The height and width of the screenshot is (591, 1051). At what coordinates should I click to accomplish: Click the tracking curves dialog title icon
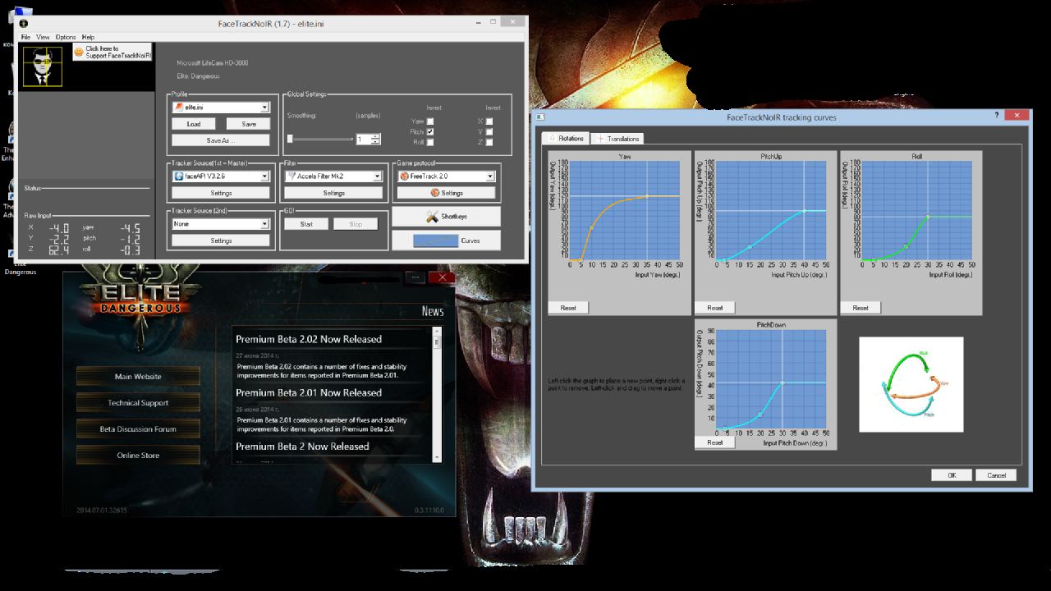click(542, 117)
